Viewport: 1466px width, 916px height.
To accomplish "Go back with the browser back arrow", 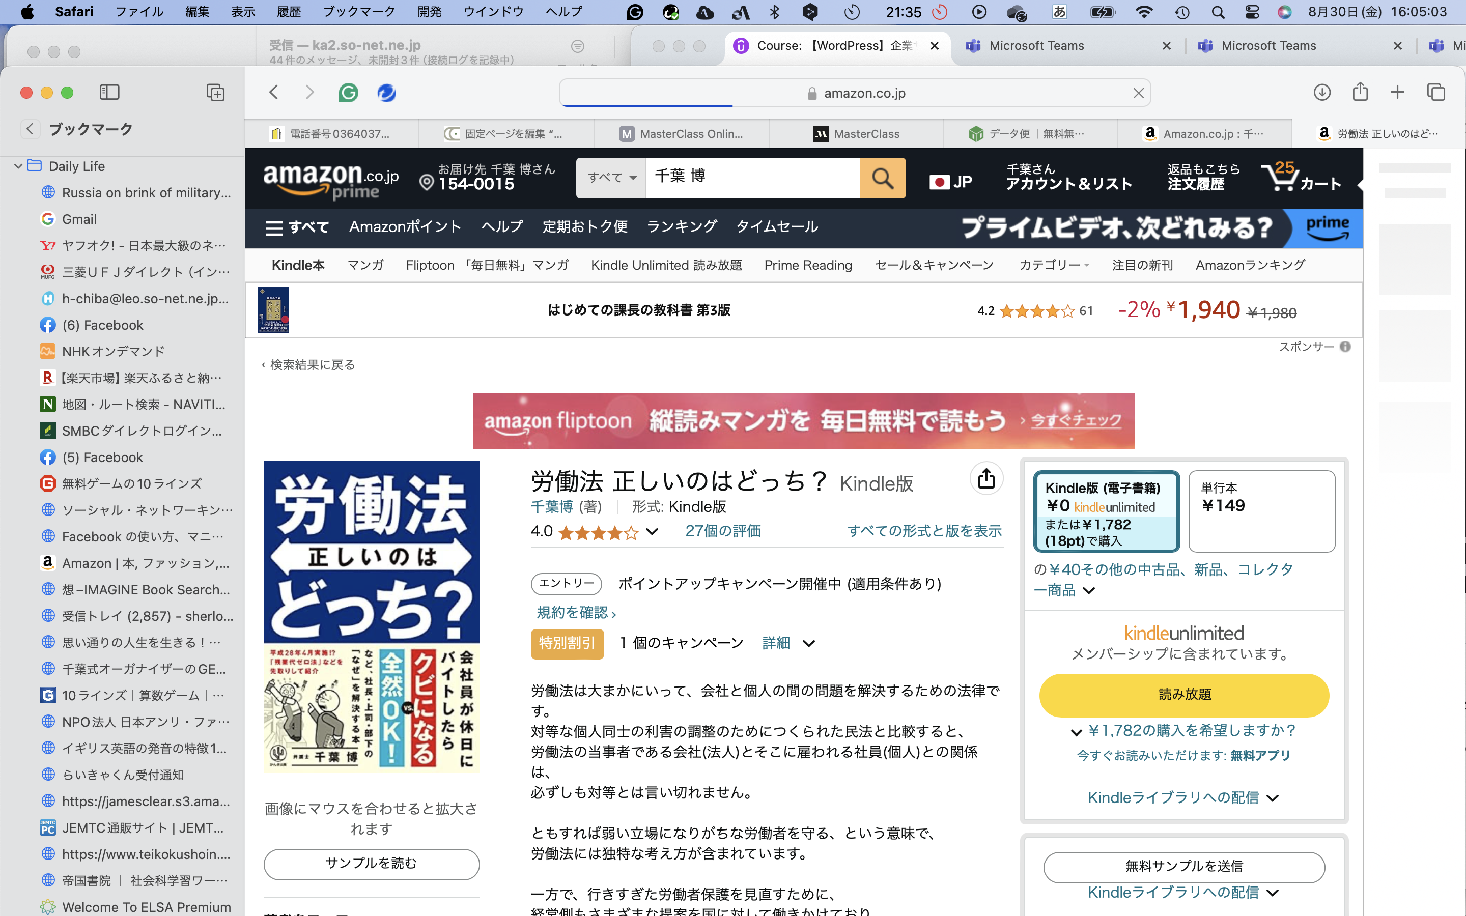I will pyautogui.click(x=274, y=92).
